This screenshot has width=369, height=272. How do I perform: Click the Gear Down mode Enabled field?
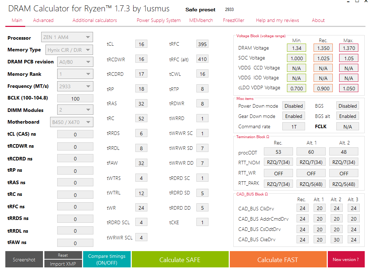pos(294,116)
